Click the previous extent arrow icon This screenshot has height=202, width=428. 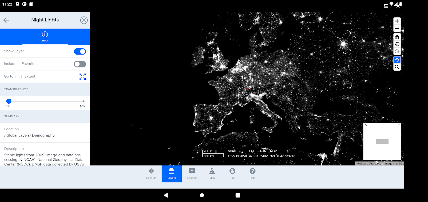click(397, 44)
